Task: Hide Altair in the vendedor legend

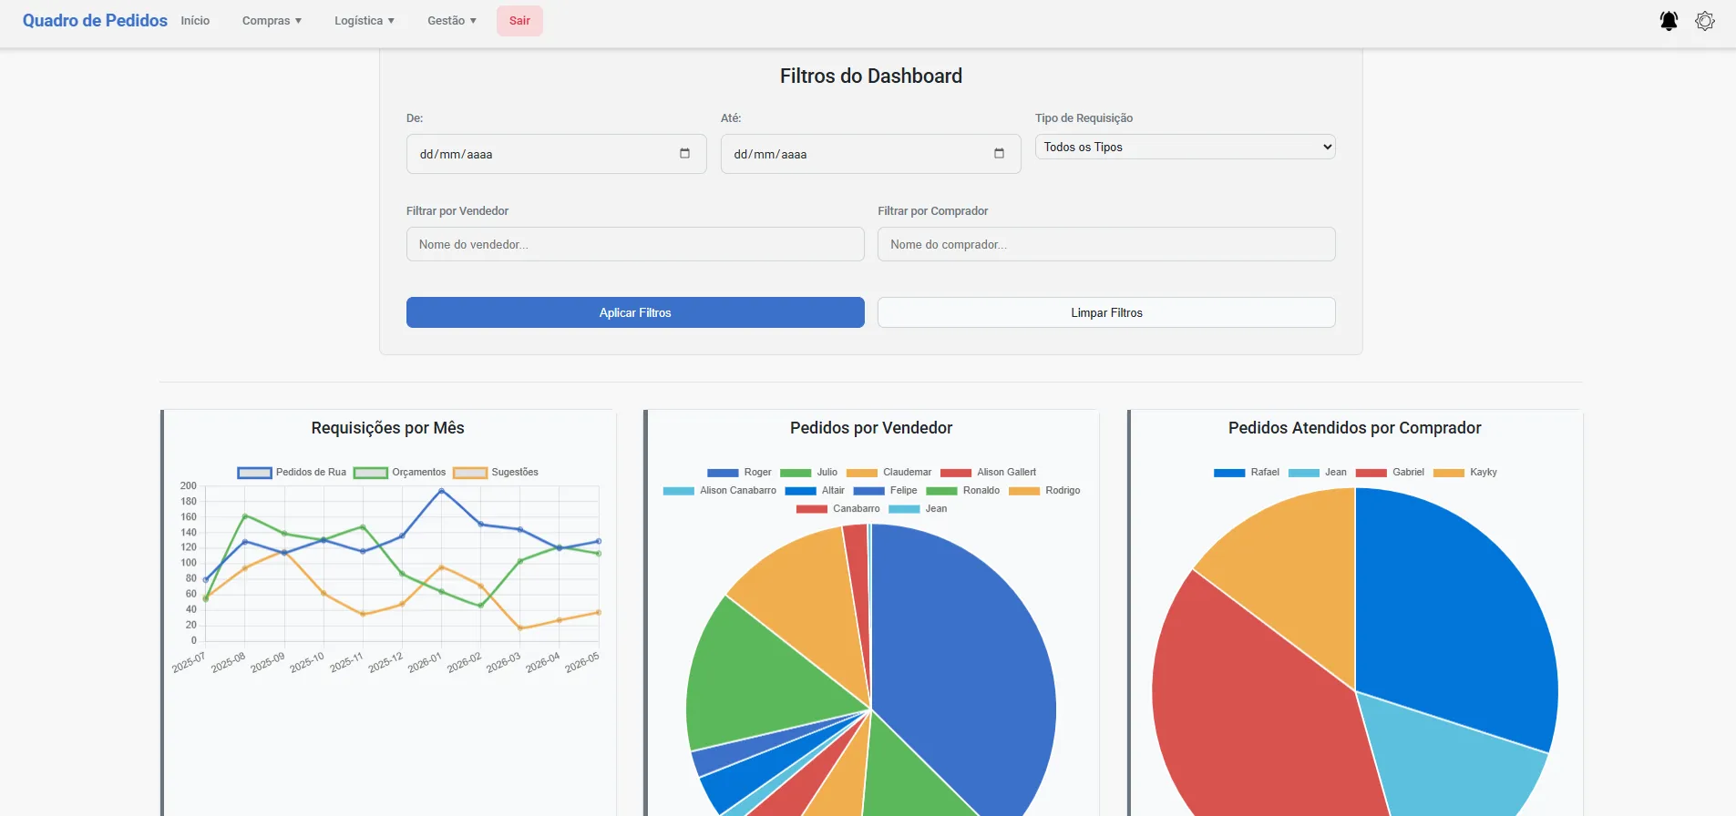Action: point(815,491)
